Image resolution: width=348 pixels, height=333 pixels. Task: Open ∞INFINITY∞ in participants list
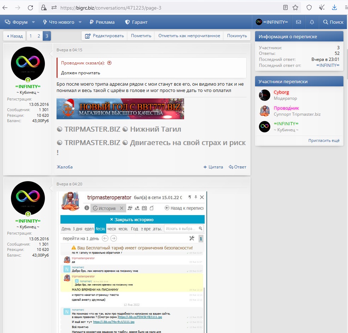pyautogui.click(x=286, y=124)
